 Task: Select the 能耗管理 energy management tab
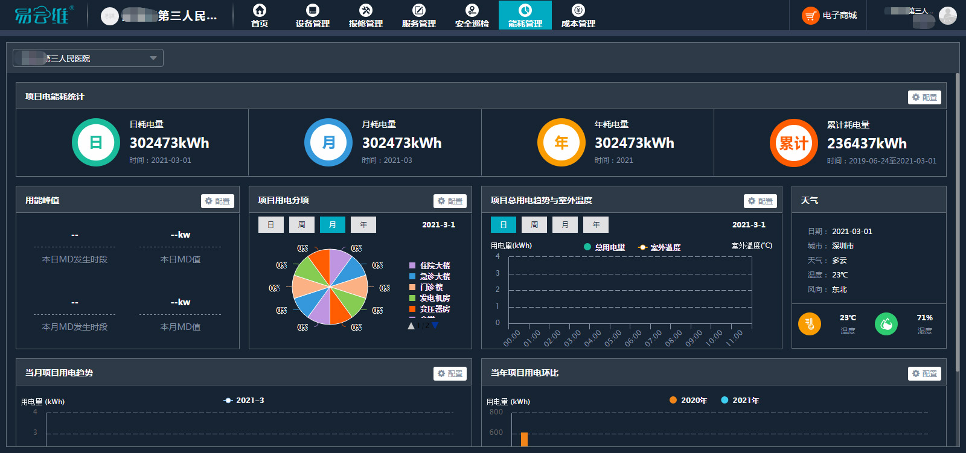point(525,15)
